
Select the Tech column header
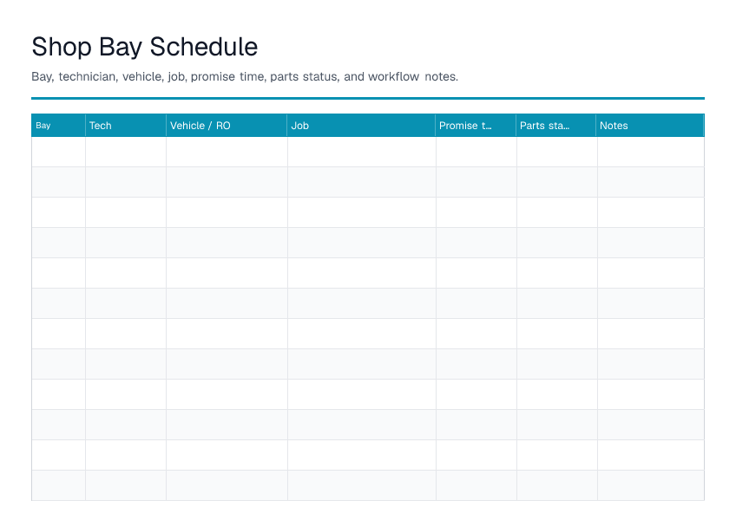[126, 125]
